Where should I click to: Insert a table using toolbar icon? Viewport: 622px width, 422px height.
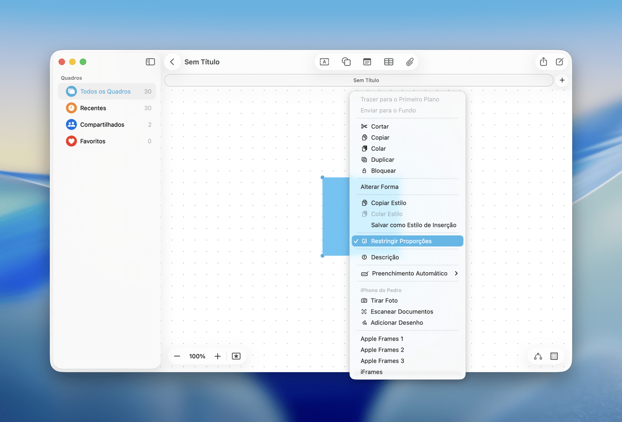tap(389, 62)
